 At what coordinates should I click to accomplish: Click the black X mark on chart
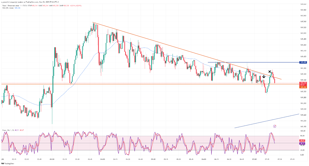270,72
